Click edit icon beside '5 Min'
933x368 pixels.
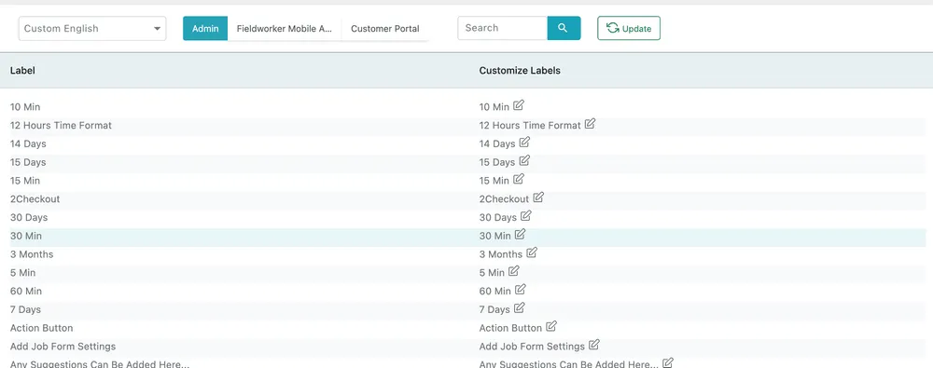(513, 271)
